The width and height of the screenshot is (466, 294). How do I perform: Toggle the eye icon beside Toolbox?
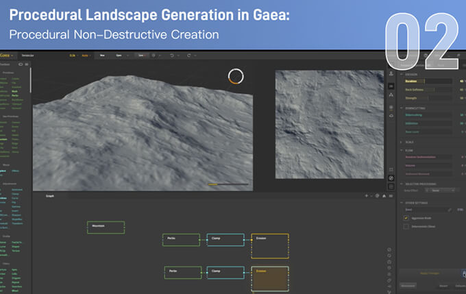pos(21,64)
